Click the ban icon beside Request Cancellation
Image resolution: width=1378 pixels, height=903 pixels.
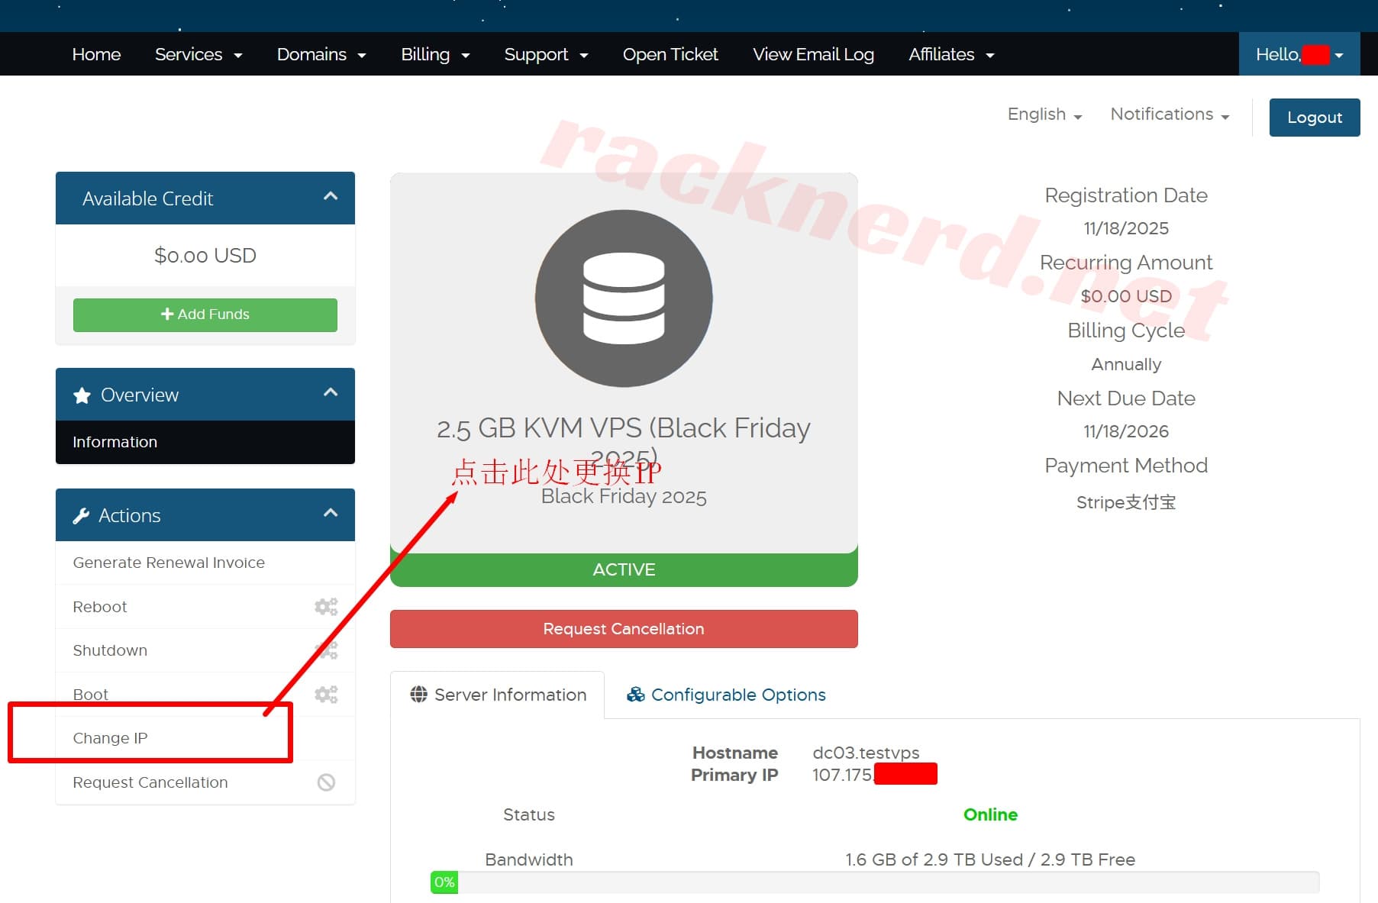[x=326, y=782]
